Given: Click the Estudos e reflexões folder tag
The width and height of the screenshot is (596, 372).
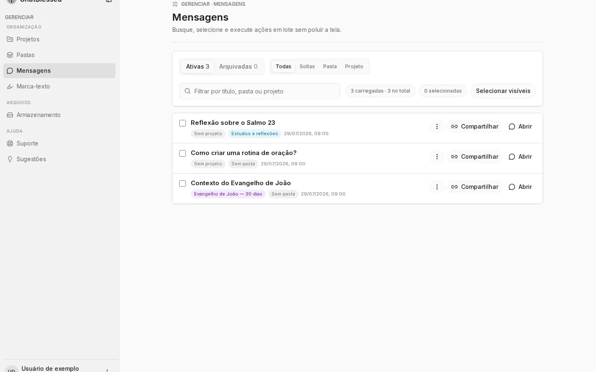Looking at the screenshot, I should pos(255,134).
